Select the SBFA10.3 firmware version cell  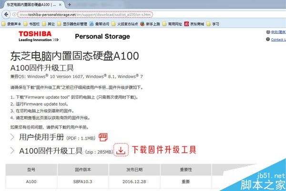83,182
